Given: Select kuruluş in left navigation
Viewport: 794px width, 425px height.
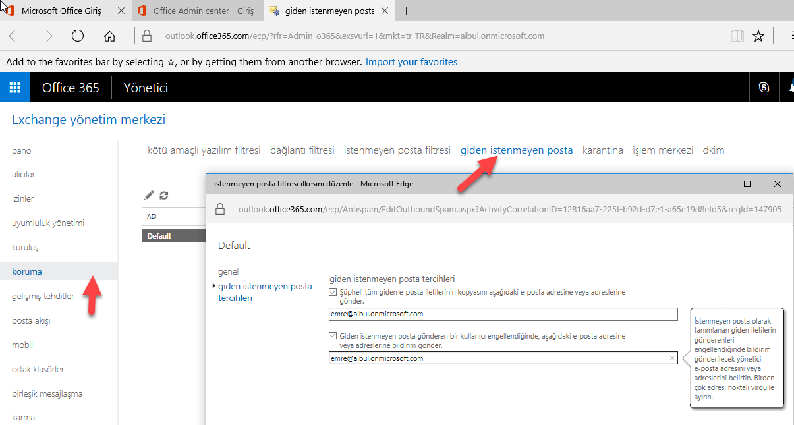Looking at the screenshot, I should click(26, 248).
